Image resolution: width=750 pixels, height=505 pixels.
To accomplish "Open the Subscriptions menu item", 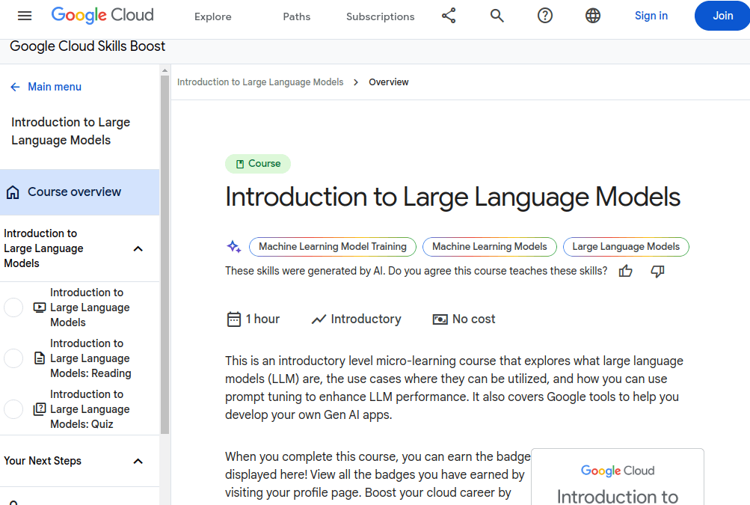I will pyautogui.click(x=380, y=16).
